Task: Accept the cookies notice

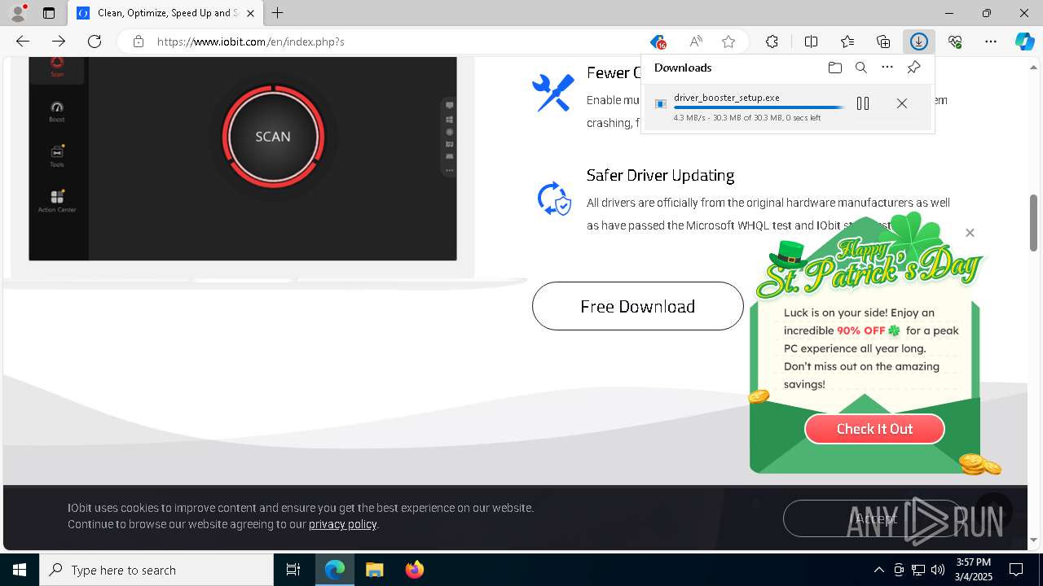Action: [874, 518]
